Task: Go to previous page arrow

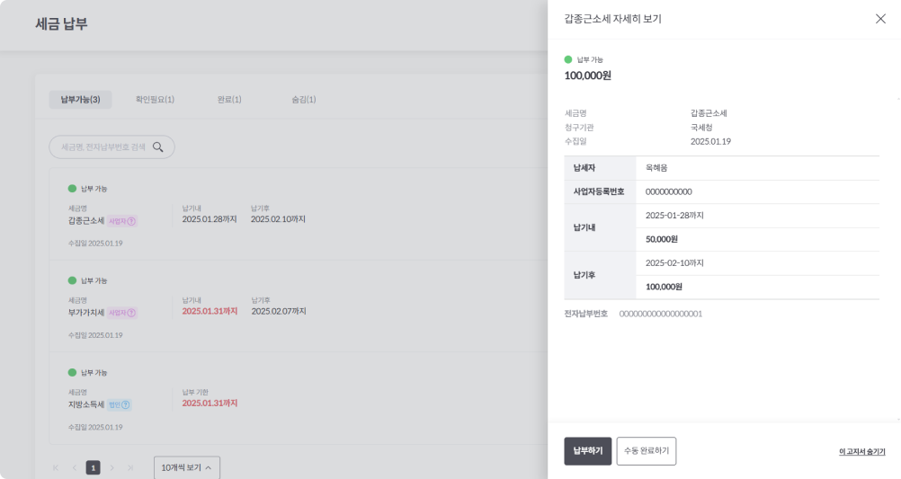Action: point(74,467)
